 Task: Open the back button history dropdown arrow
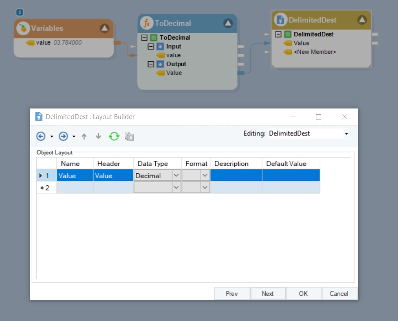pos(52,137)
